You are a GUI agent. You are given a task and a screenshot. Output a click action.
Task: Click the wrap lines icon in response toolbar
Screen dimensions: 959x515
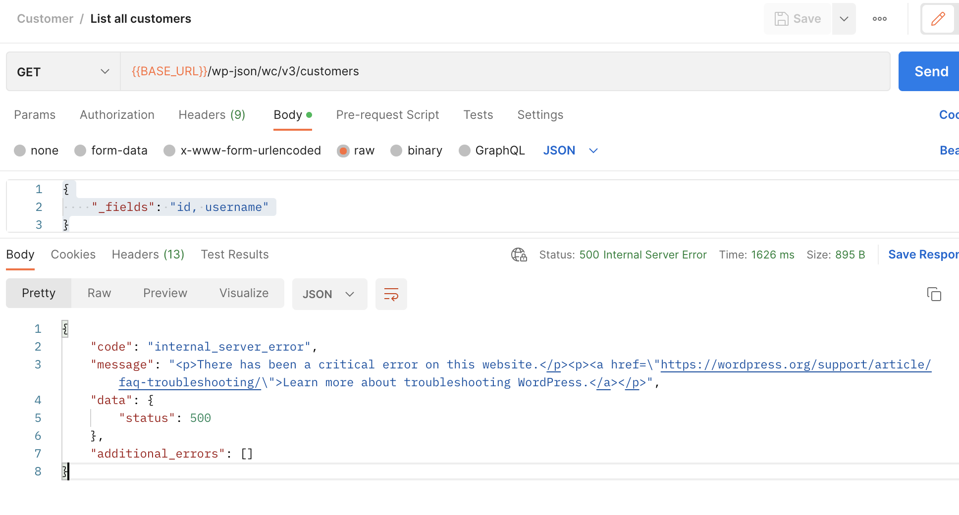click(391, 294)
